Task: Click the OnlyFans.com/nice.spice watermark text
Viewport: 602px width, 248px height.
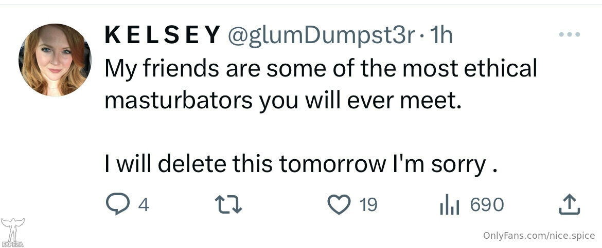Action: [x=539, y=235]
